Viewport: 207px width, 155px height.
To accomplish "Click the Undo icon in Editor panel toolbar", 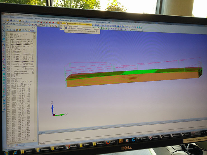I will 8,30.
